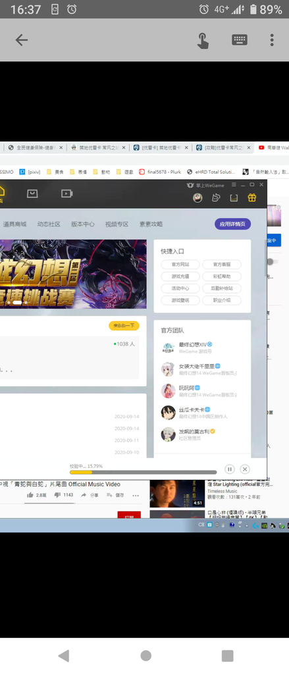Click YouTube 儲存 save button
Viewport: 289px width, 674px height.
(x=115, y=495)
